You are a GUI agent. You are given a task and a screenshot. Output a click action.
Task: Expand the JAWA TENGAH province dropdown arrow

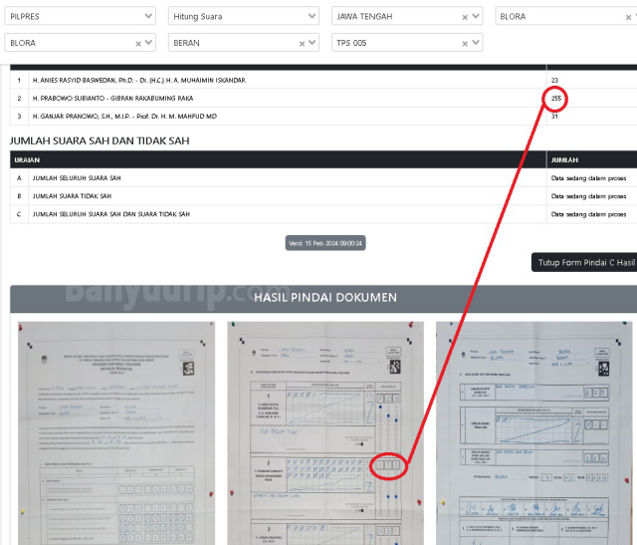tap(476, 16)
